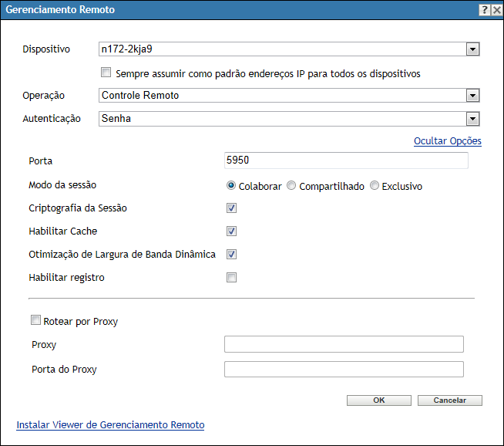Close the Gerenciamento Remoto dialog
Viewport: 504px width, 446px height.
pyautogui.click(x=496, y=10)
